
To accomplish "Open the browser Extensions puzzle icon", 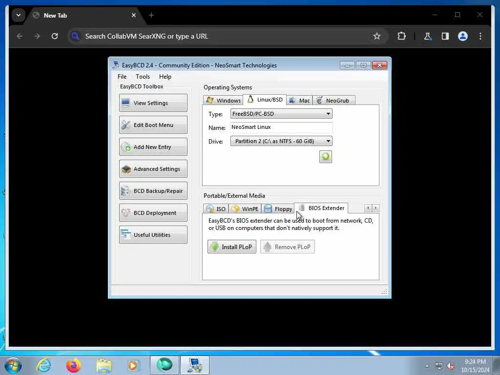I will pos(401,36).
